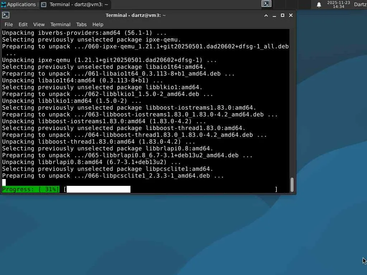The height and width of the screenshot is (275, 367).
Task: Open the Terminal menu
Action: click(60, 24)
